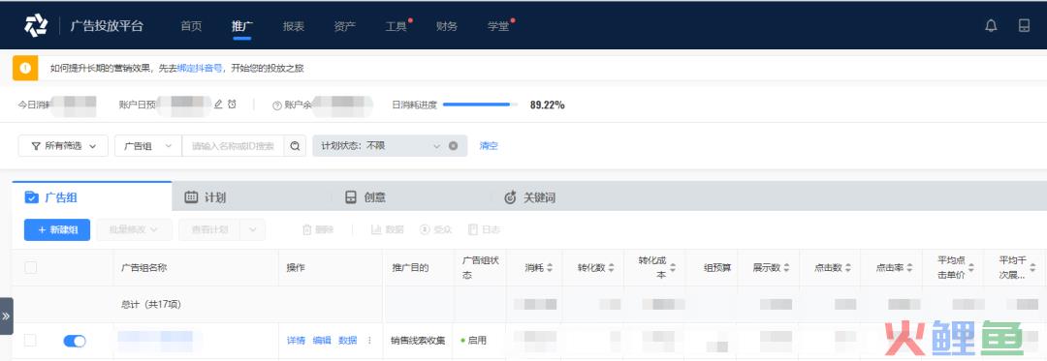Open the notification bell
Screen dimensions: 1047x361
click(x=991, y=26)
